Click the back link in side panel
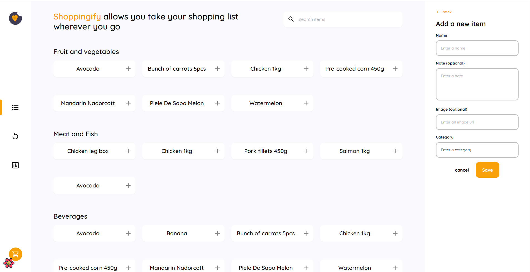530x272 pixels. 444,12
